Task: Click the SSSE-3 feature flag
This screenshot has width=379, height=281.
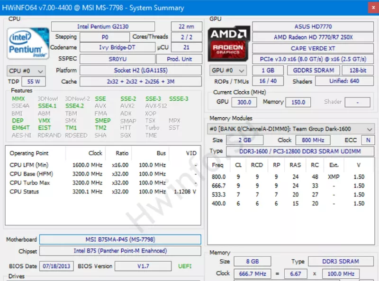Action: pos(179,99)
